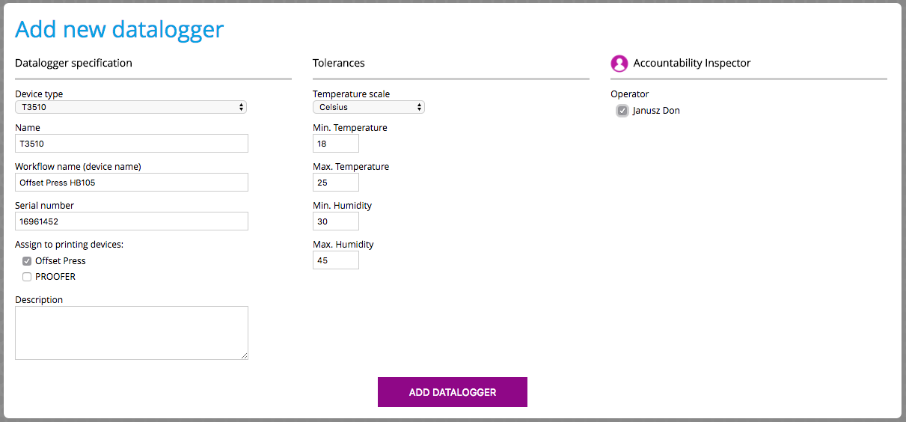Viewport: 906px width, 422px height.
Task: Click the Janusz Don operator label
Action: pyautogui.click(x=656, y=111)
